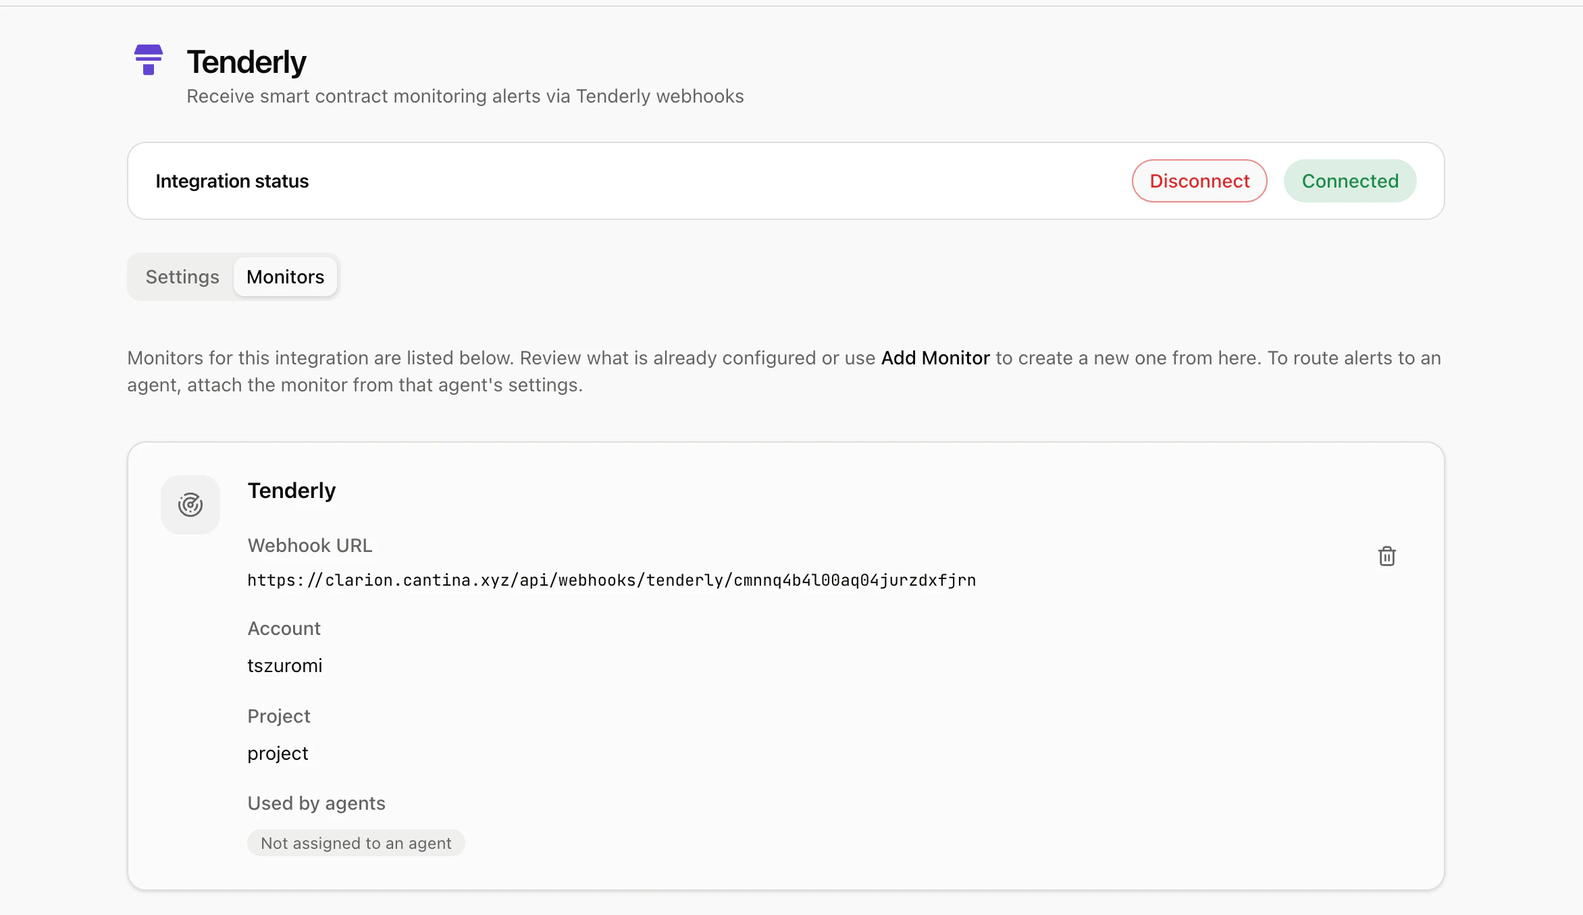
Task: Click the green Connected status badge
Action: coord(1349,181)
